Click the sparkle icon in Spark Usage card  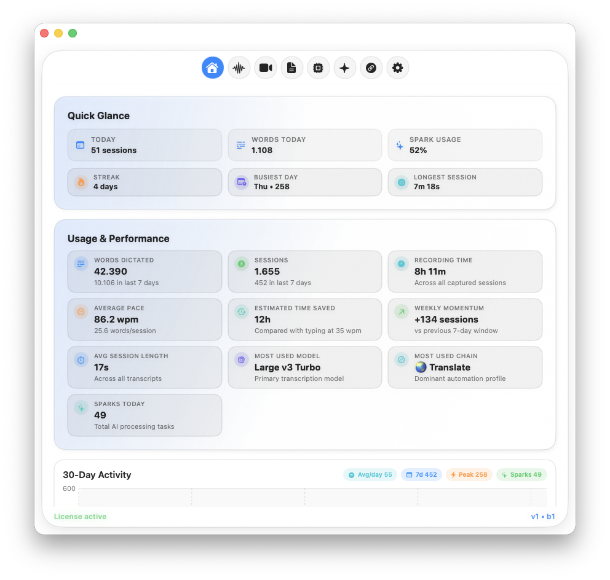(x=400, y=146)
